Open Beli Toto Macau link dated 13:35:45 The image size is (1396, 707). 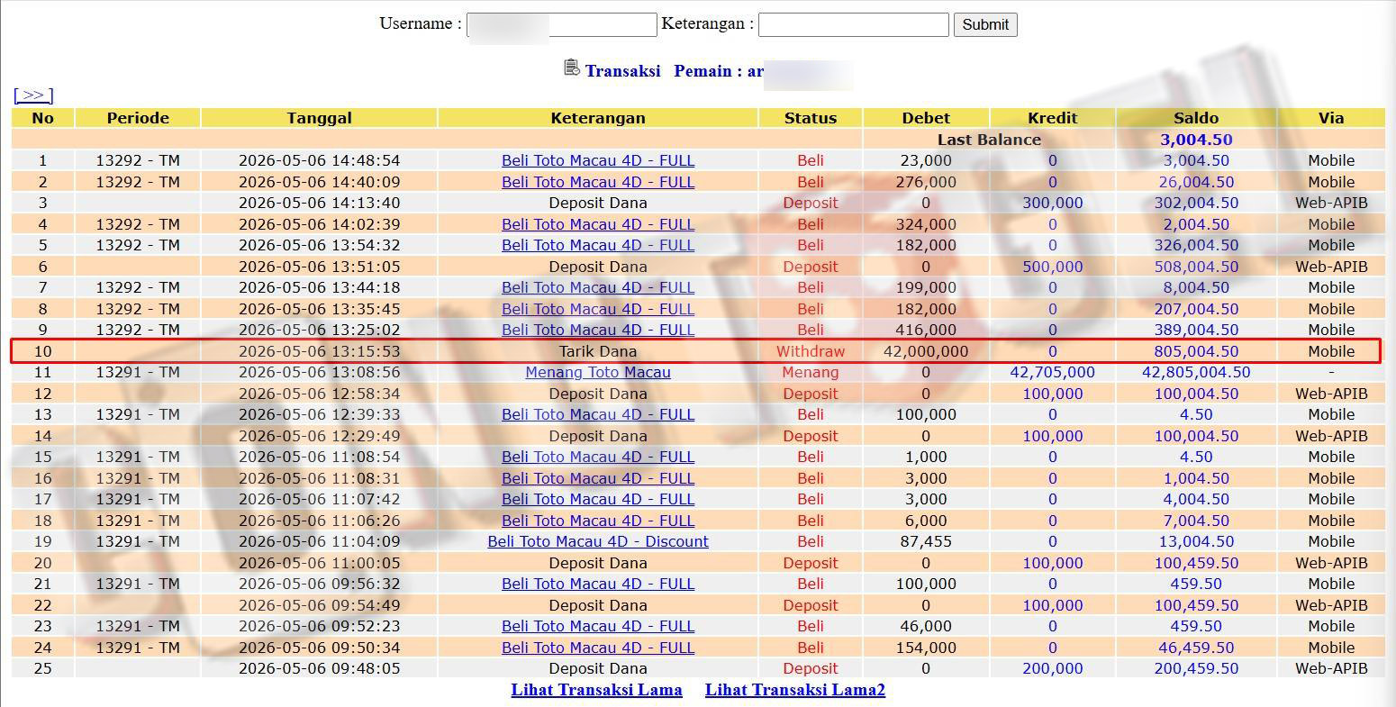(598, 309)
